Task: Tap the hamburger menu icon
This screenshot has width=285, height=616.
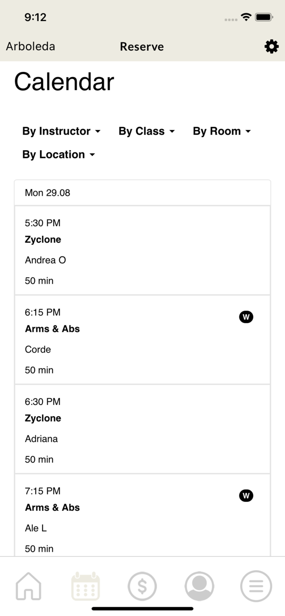Action: [x=256, y=586]
